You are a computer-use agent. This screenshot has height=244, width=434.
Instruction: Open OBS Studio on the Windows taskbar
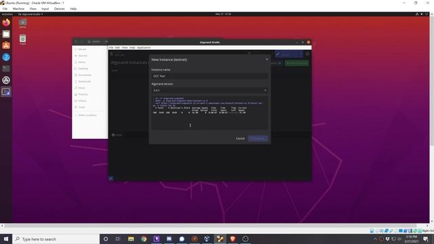click(x=245, y=239)
